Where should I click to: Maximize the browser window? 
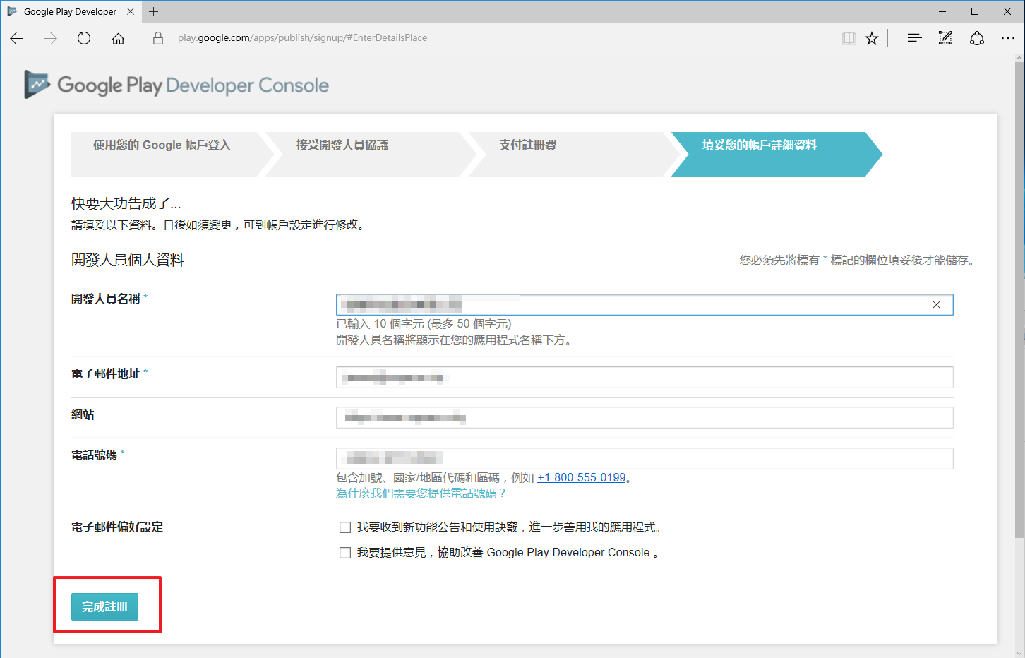coord(975,11)
